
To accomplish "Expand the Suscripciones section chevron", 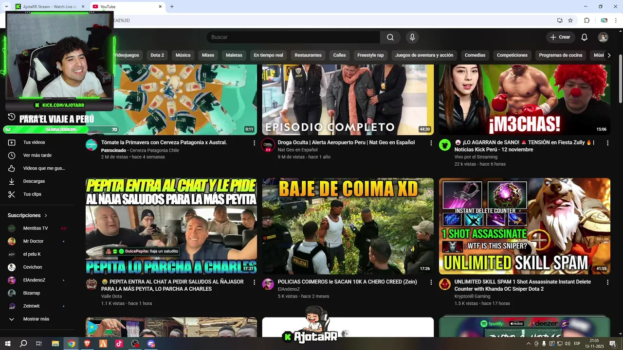I will [x=46, y=215].
